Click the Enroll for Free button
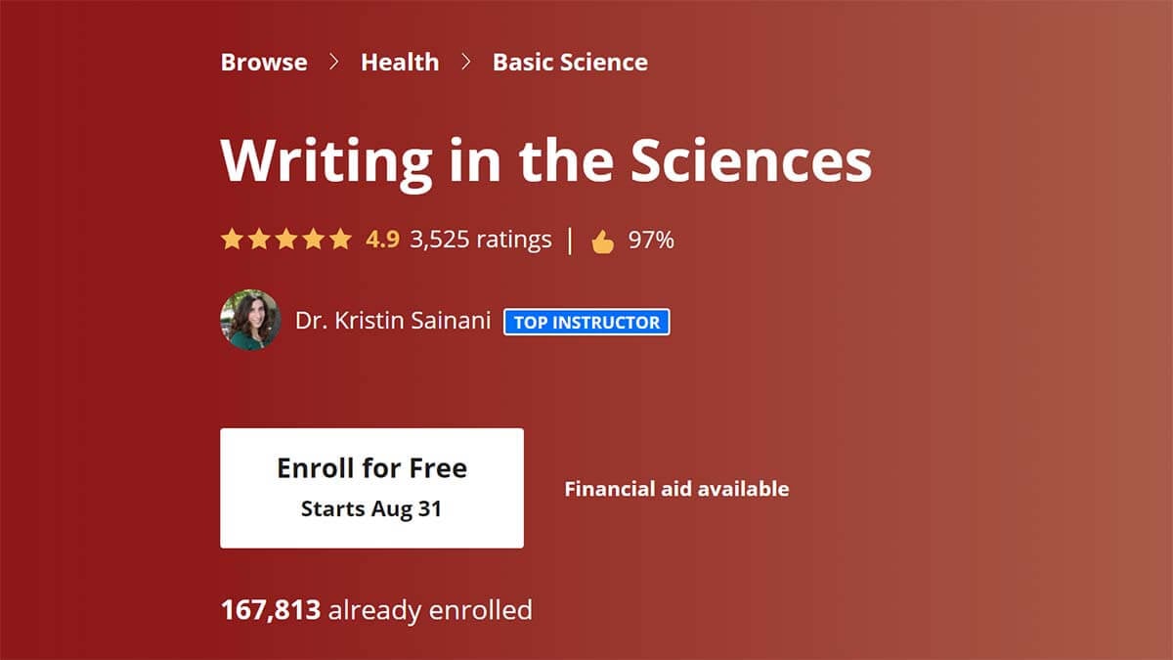 coord(371,488)
